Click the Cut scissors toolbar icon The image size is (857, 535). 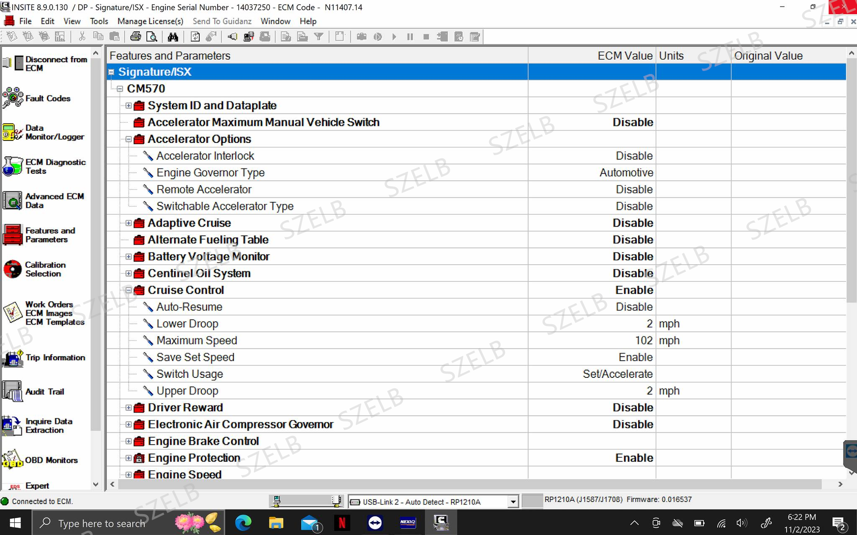82,37
